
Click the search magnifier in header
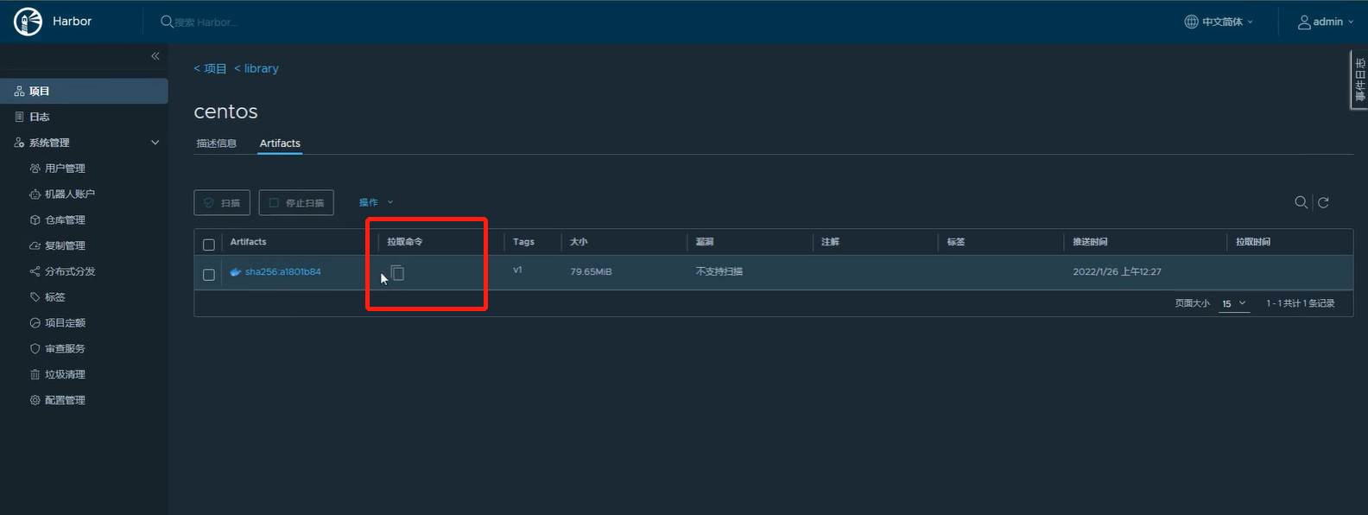[167, 22]
